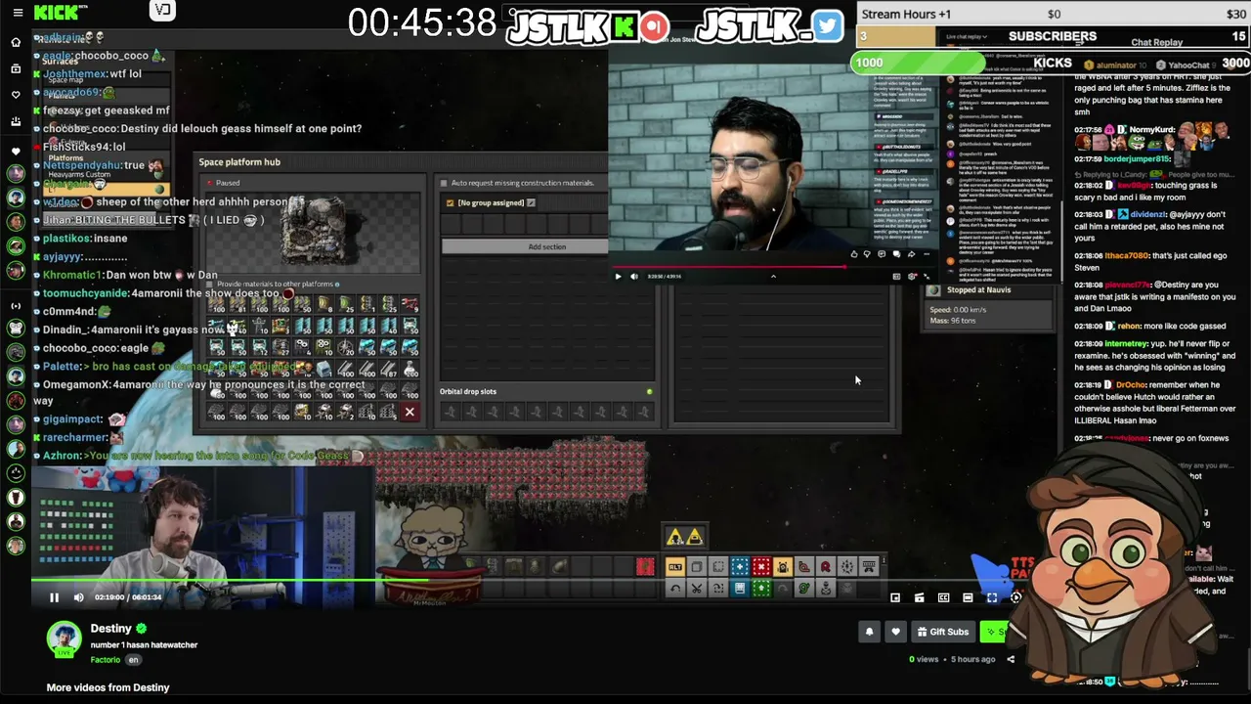Toggle the ALT mode shortcut button
Viewport: 1251px width, 704px height.
click(675, 567)
